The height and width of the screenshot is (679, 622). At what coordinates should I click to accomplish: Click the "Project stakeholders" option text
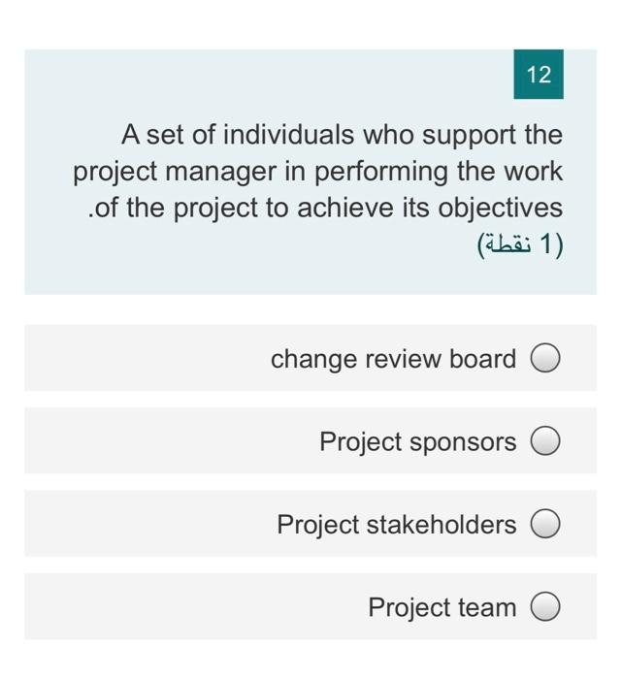click(x=396, y=525)
